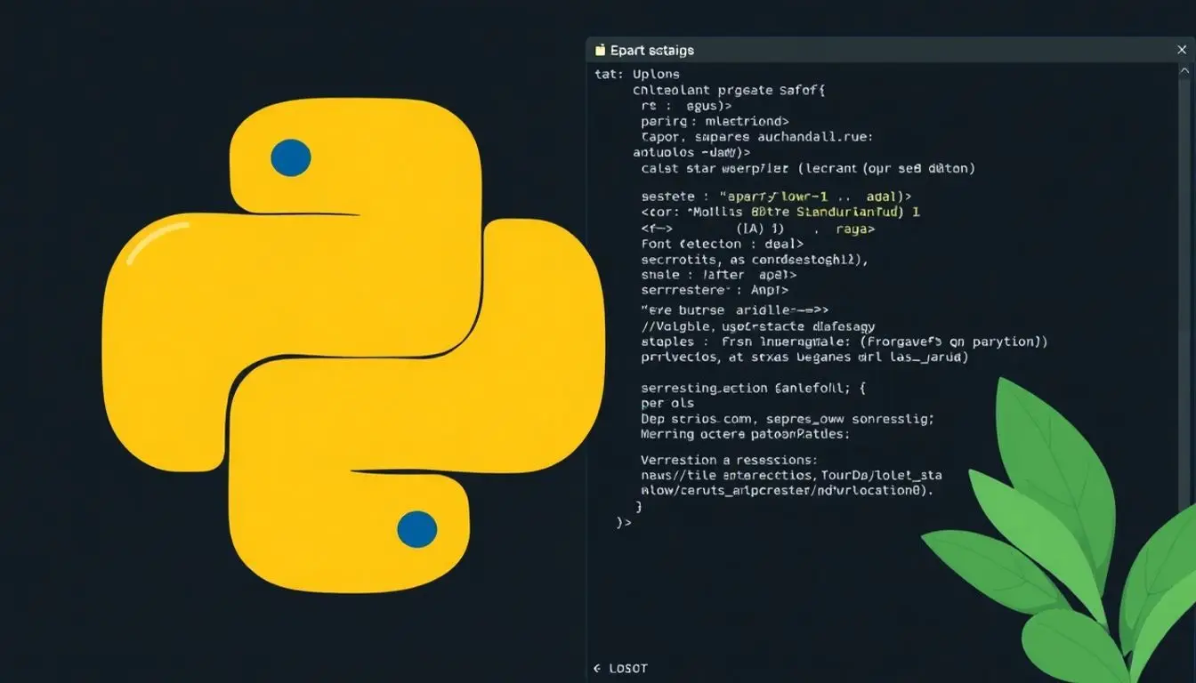The image size is (1196, 683).
Task: Select the 'Epart sctaigs' window title
Action: click(x=652, y=51)
